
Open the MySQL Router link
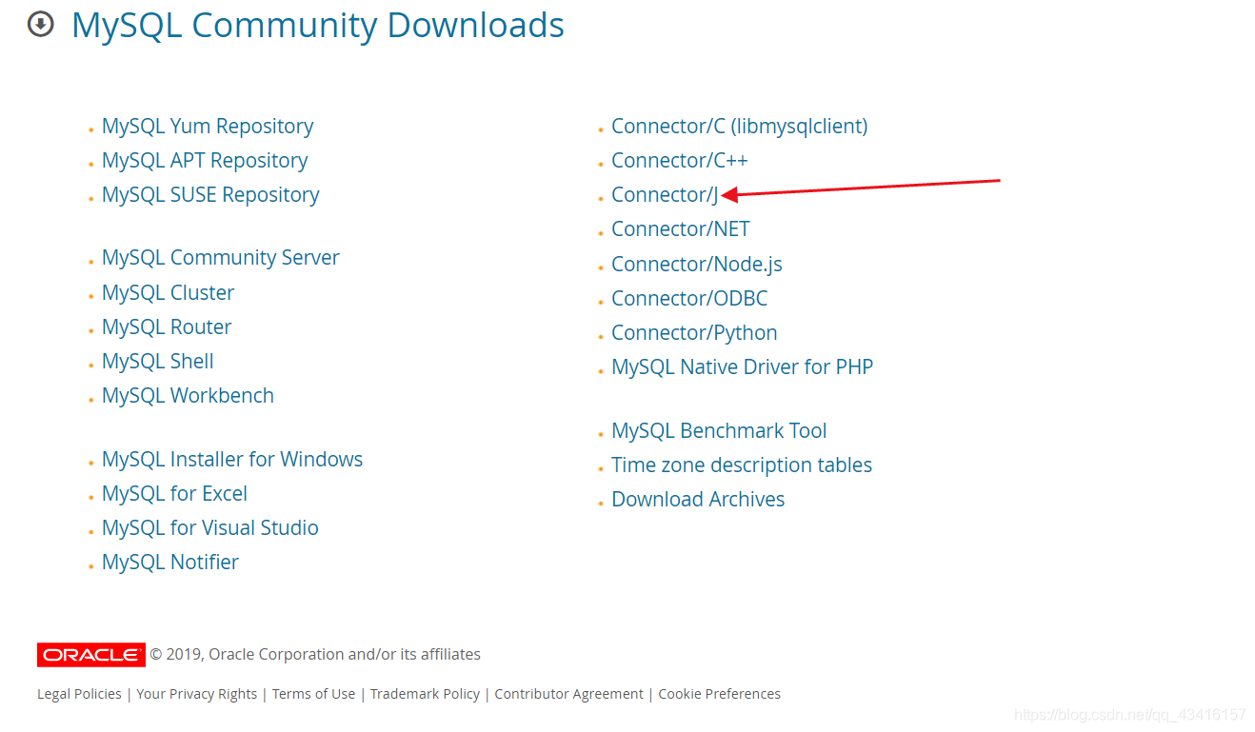(x=167, y=326)
